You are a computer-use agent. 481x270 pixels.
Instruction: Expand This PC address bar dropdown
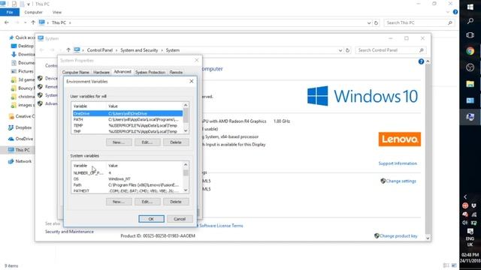tap(369, 22)
